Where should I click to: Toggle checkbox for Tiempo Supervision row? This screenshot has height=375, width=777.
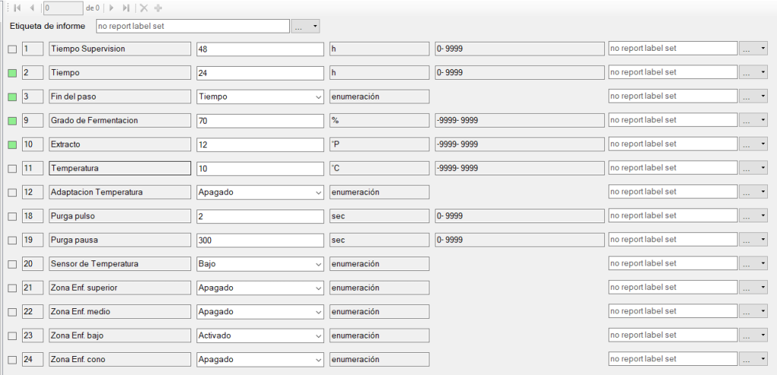coord(11,49)
